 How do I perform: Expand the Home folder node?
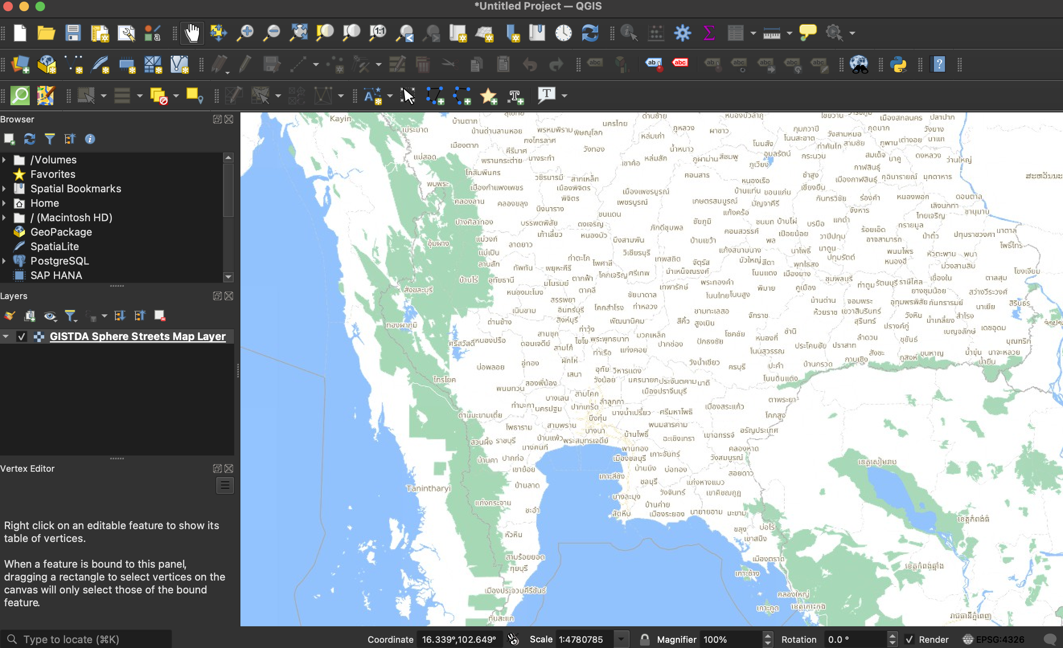(4, 203)
